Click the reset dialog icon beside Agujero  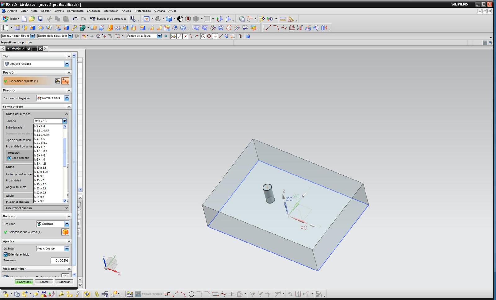(29, 48)
